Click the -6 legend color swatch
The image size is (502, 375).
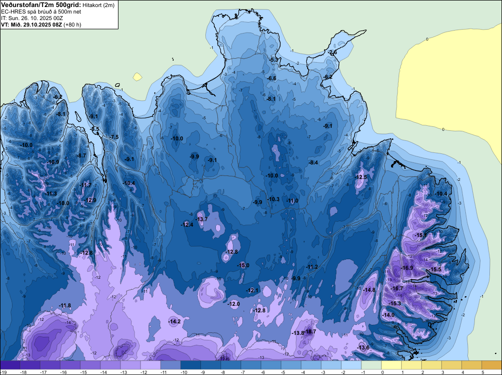271,365
